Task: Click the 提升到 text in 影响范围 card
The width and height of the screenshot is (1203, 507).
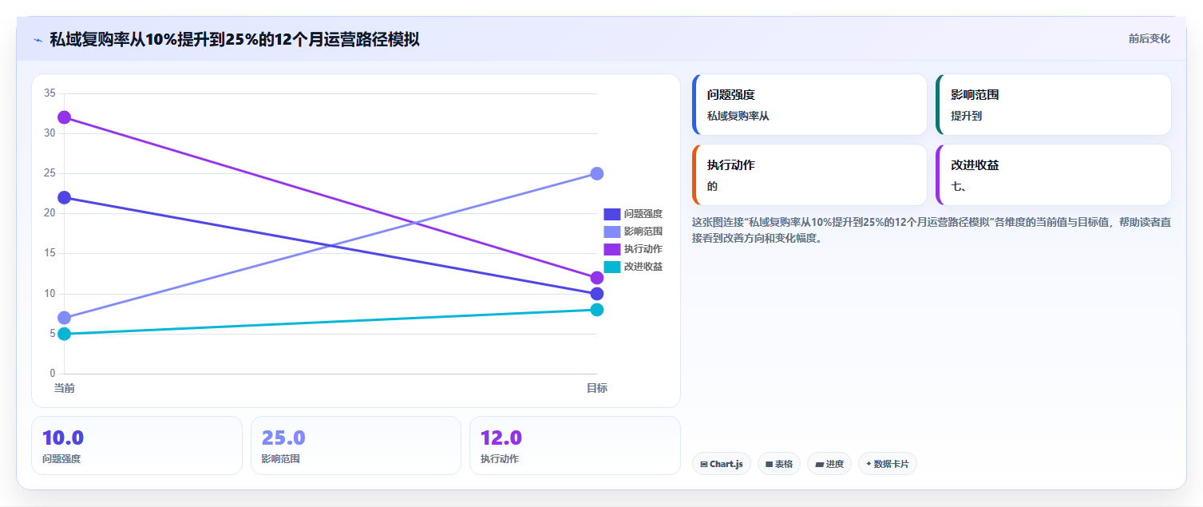Action: coord(967,116)
